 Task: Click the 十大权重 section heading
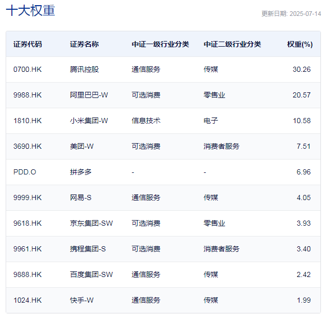pos(30,11)
